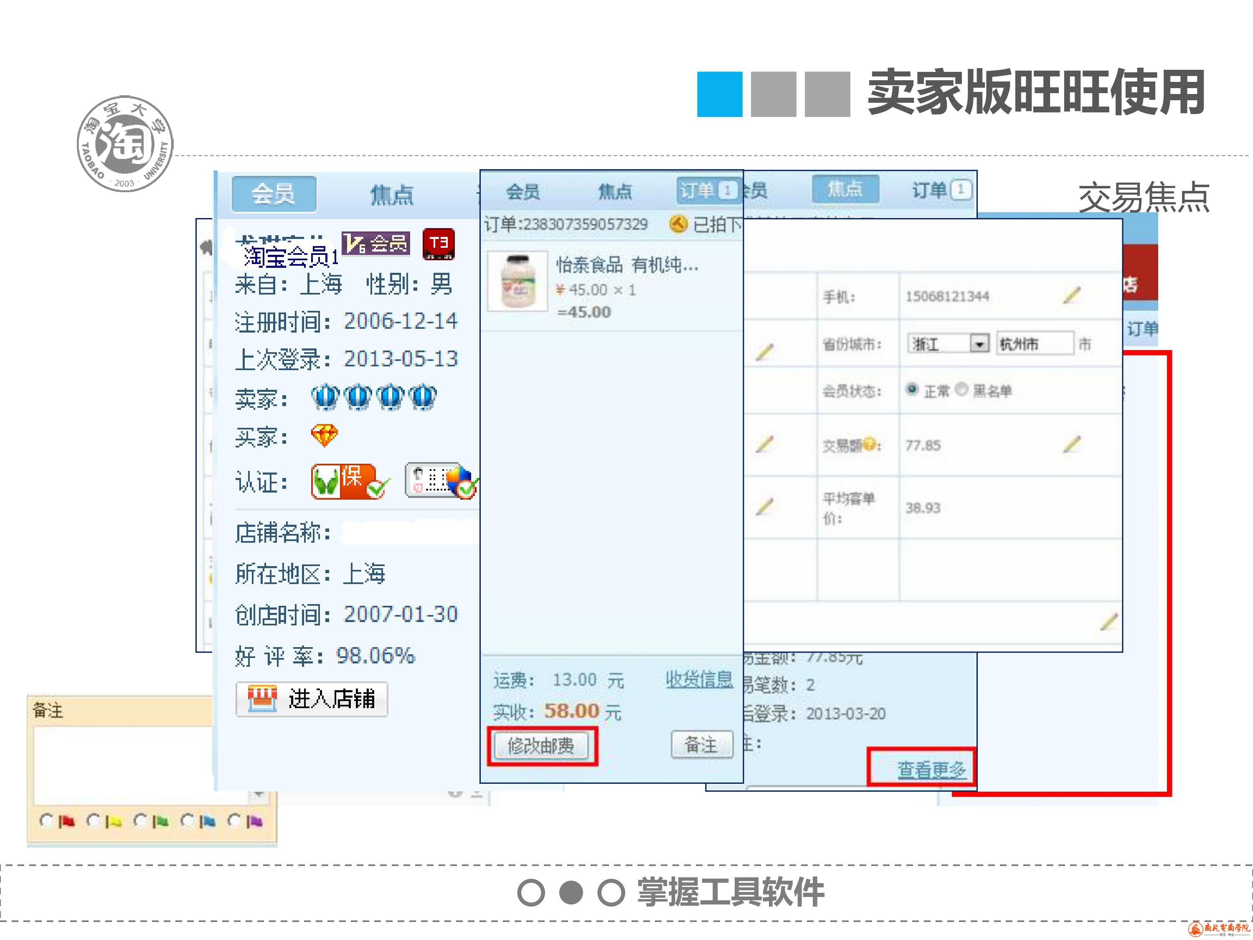The image size is (1253, 940).
Task: Open the 查看更多 link
Action: click(931, 770)
